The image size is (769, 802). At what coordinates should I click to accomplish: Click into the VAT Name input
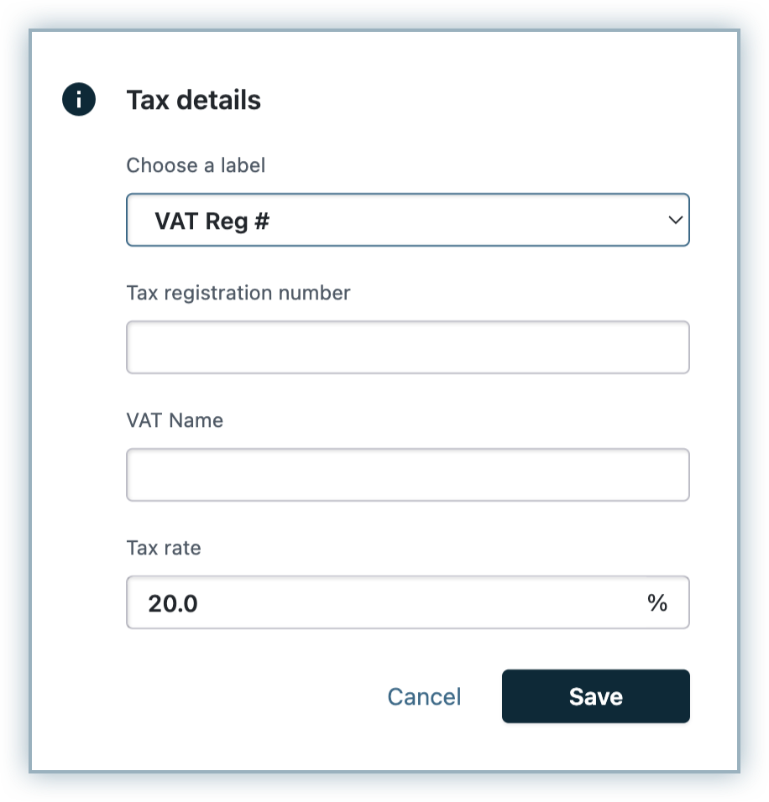pyautogui.click(x=407, y=475)
